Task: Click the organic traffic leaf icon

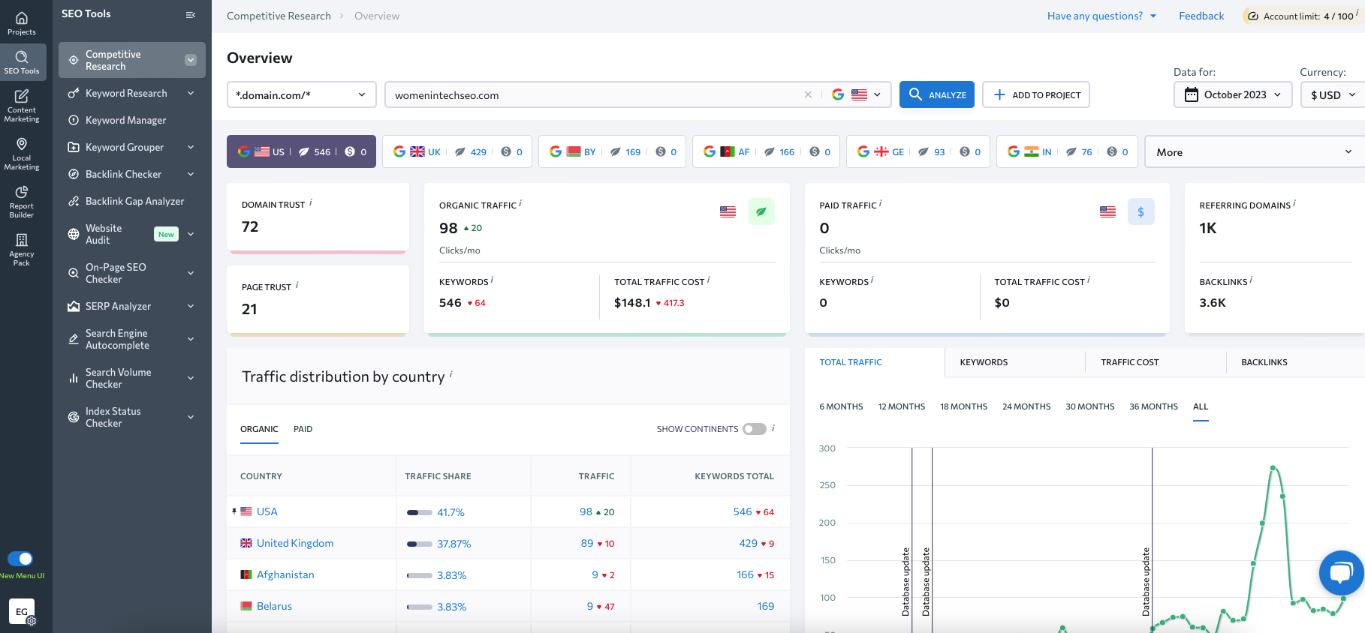Action: point(761,211)
